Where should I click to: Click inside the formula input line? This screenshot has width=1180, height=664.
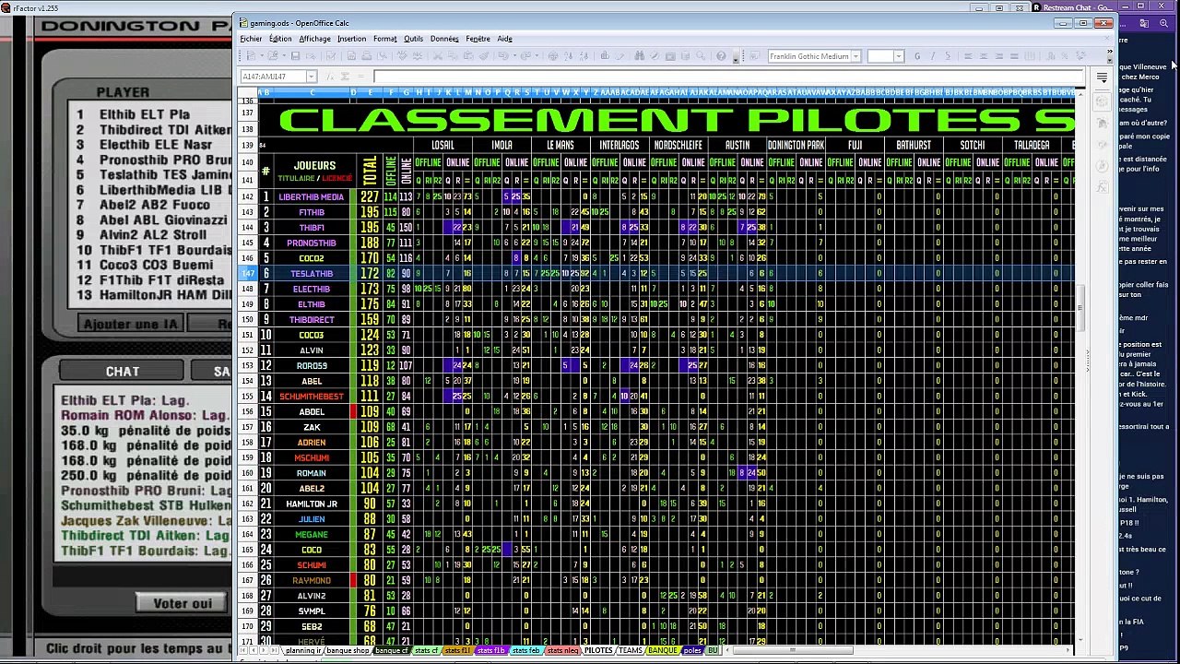[726, 77]
